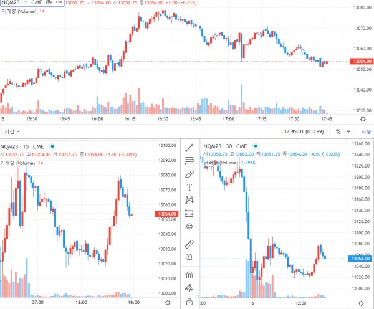Select the trend line drawing tool
Viewport: 374px width, 309px height.
[189, 148]
